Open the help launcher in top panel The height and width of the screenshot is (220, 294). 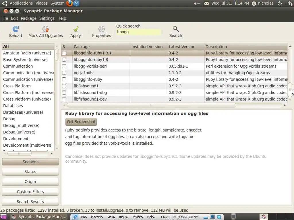point(76,3)
